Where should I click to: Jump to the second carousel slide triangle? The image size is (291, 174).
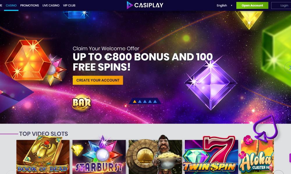pyautogui.click(x=140, y=101)
